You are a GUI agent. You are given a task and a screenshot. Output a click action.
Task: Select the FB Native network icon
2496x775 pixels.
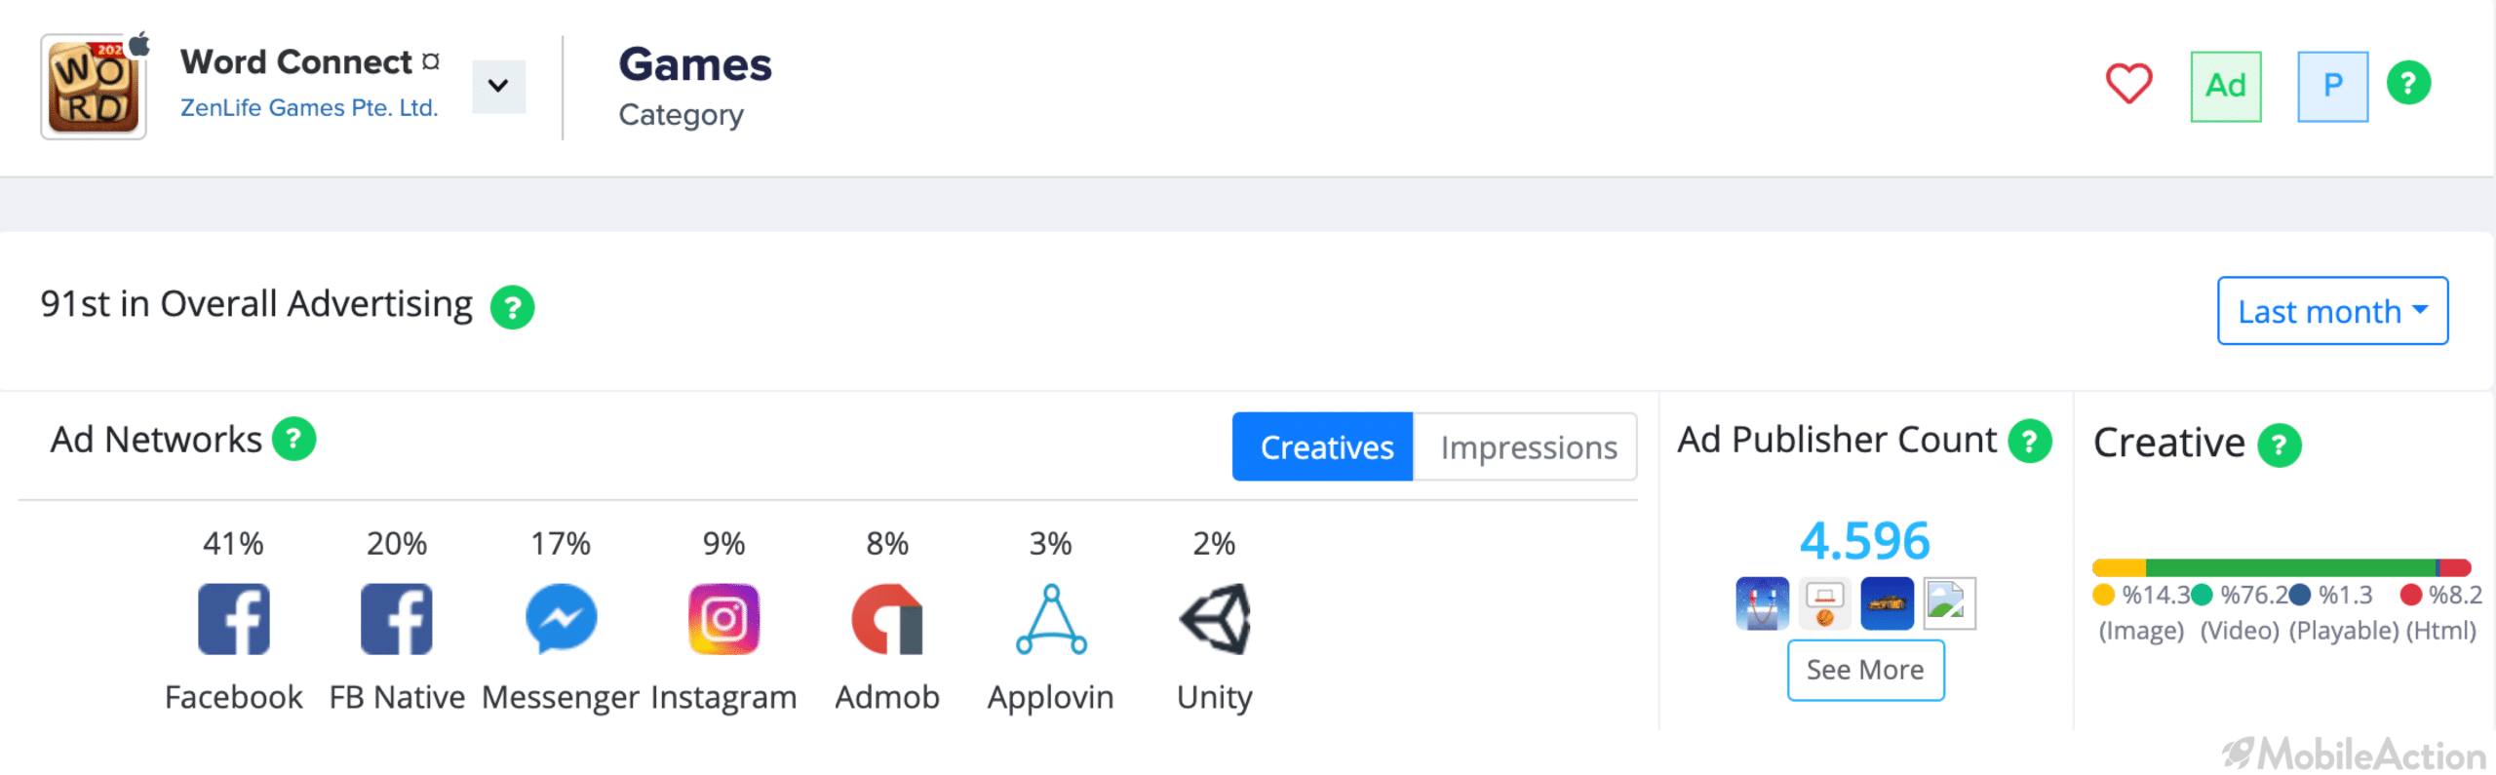click(396, 619)
